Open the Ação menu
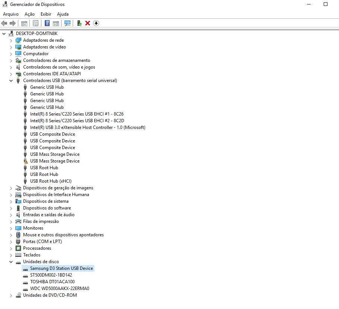This screenshot has width=339, height=309. [29, 14]
